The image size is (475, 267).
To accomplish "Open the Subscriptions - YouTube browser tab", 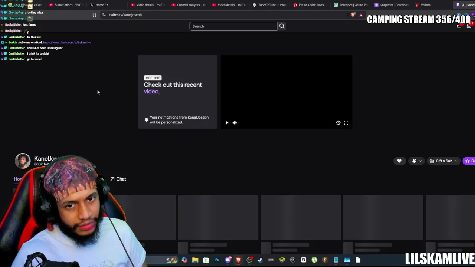I will (x=66, y=5).
